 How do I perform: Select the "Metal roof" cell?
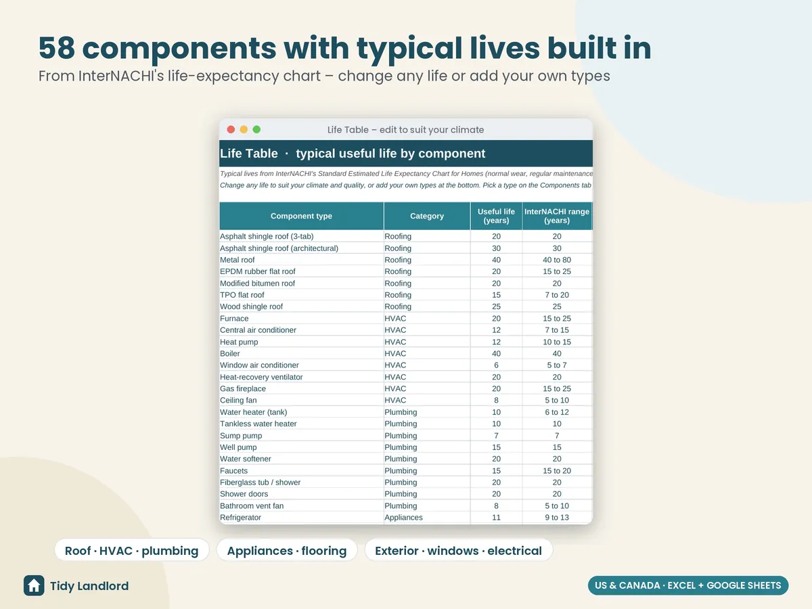click(x=302, y=260)
